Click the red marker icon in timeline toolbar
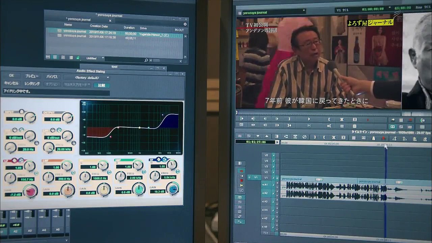 (383, 138)
